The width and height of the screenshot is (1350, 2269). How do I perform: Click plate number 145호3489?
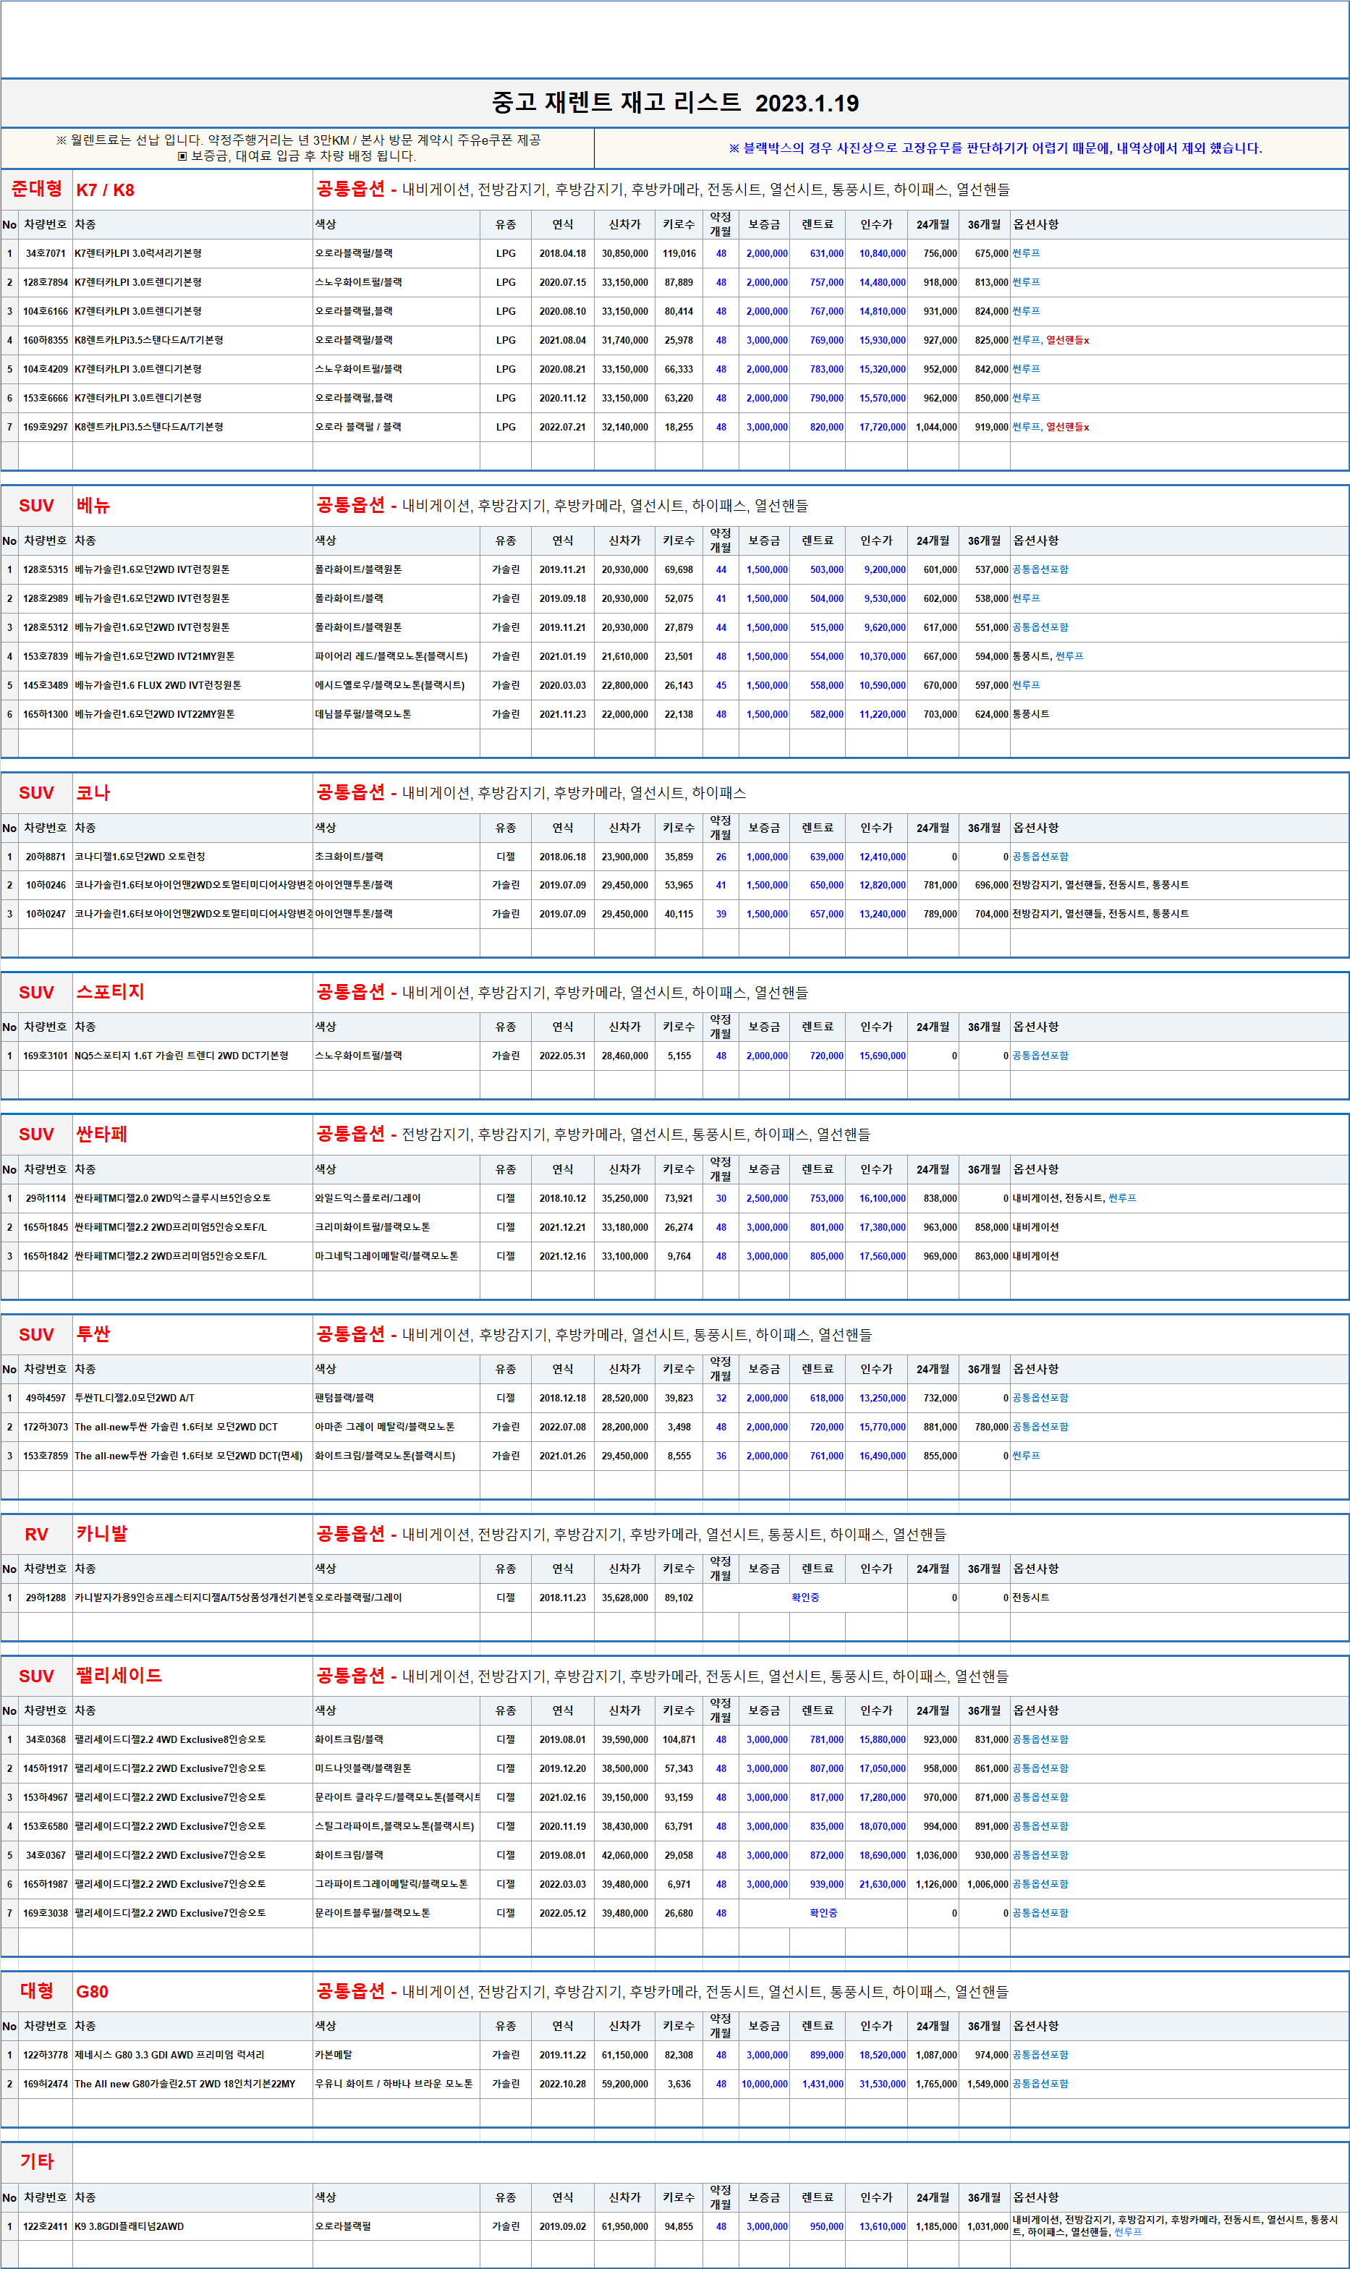coord(46,685)
